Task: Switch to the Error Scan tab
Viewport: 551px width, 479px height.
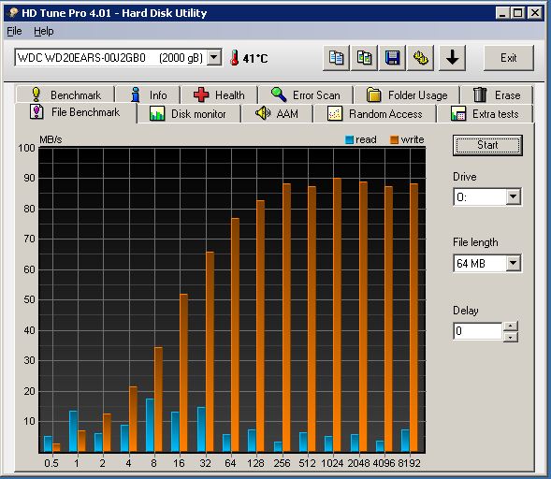Action: 306,94
